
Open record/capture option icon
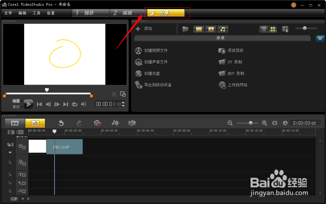coord(97,123)
